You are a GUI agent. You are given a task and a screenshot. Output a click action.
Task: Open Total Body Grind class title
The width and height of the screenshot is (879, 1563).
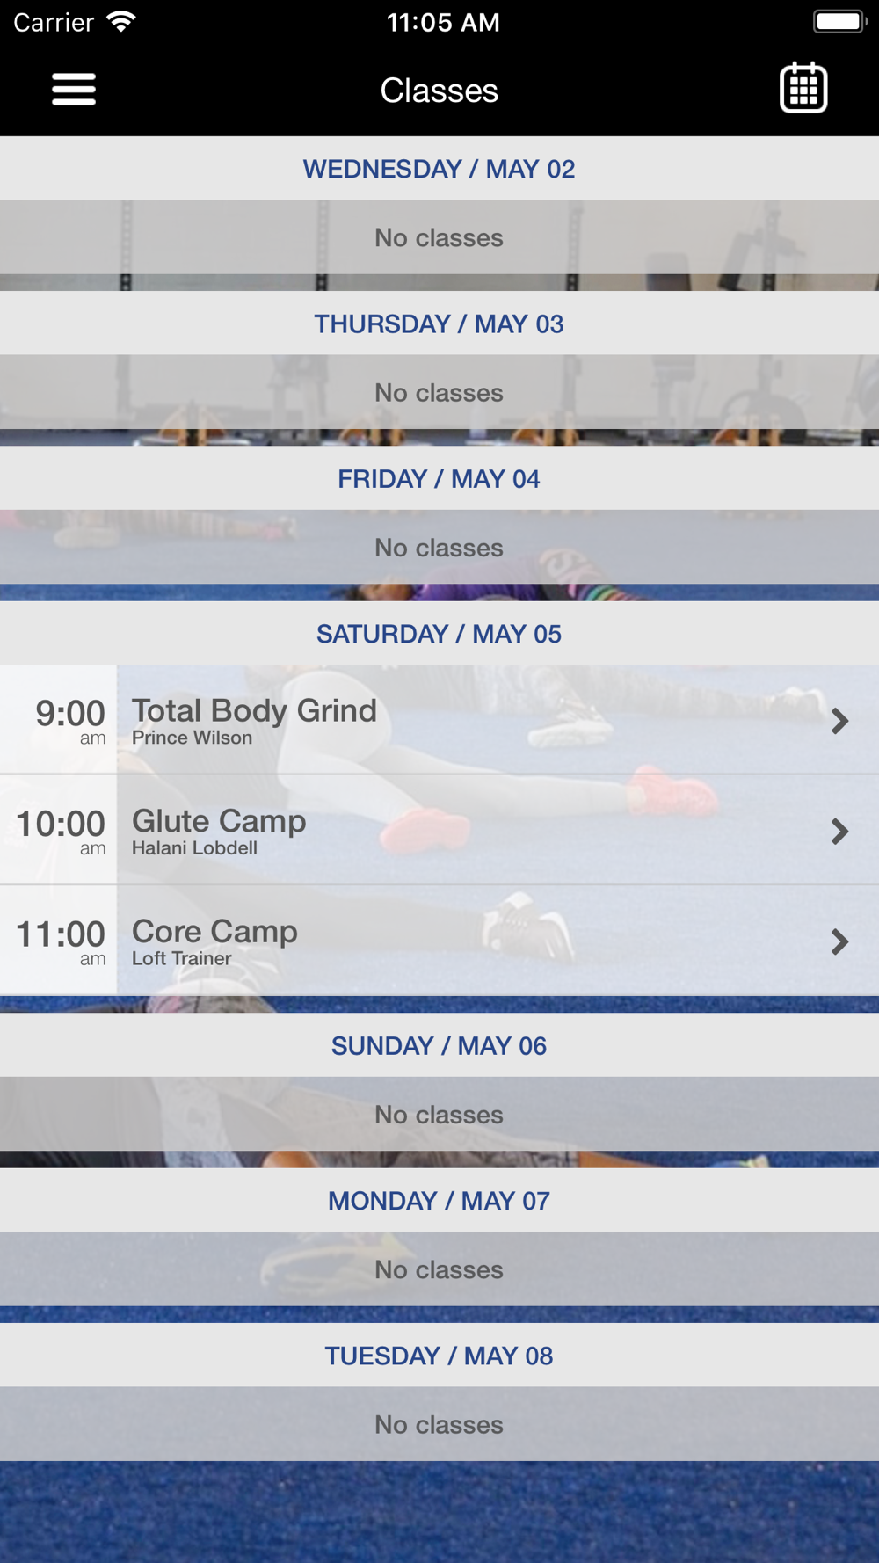point(254,710)
